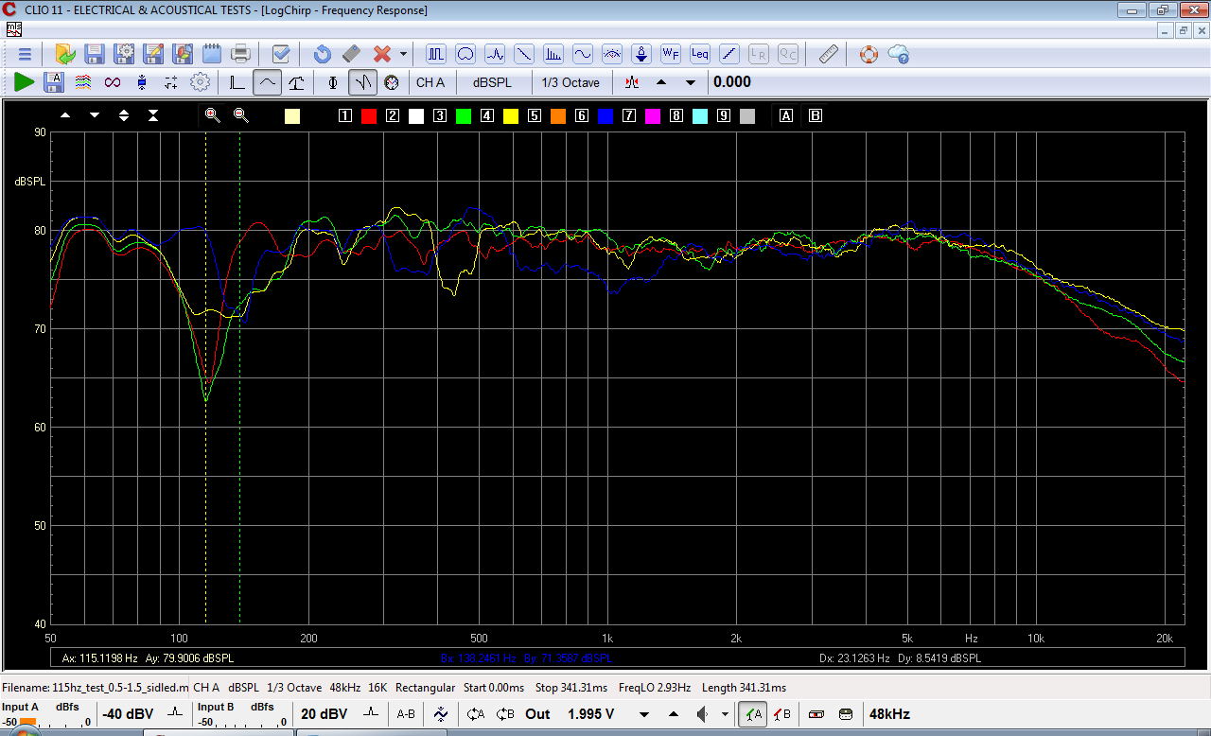Click the open file folder icon
The image size is (1211, 736).
[65, 54]
